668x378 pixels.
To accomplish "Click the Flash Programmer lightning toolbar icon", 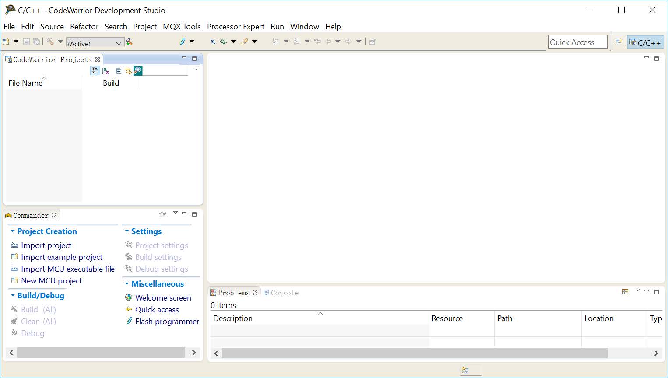I will point(183,42).
